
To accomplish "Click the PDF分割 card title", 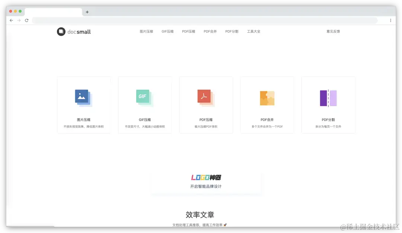I will coord(328,120).
